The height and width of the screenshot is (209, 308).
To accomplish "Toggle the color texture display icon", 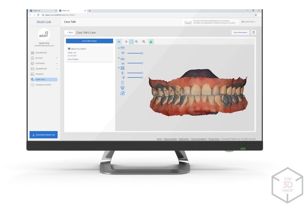I will 151,41.
